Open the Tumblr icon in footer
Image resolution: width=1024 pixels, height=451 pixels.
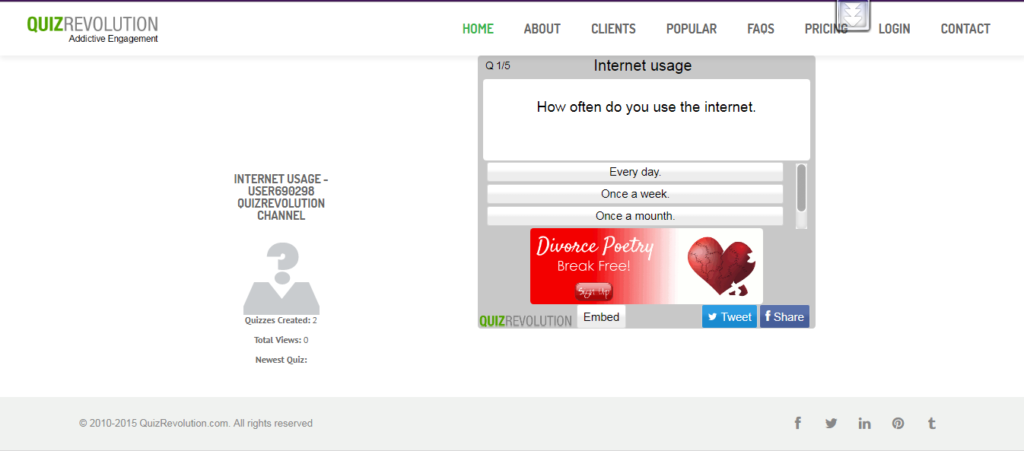932,424
